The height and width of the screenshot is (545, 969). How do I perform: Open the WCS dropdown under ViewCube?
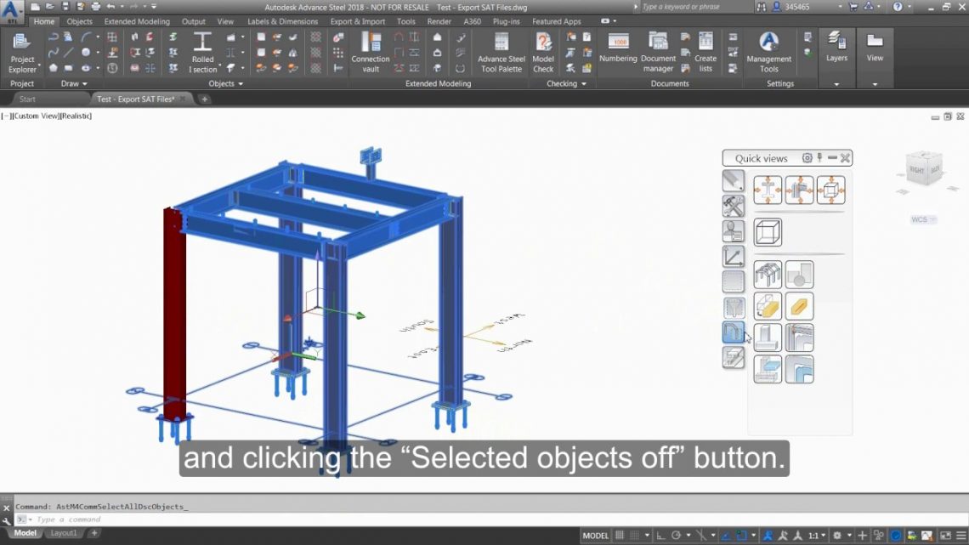click(x=923, y=219)
